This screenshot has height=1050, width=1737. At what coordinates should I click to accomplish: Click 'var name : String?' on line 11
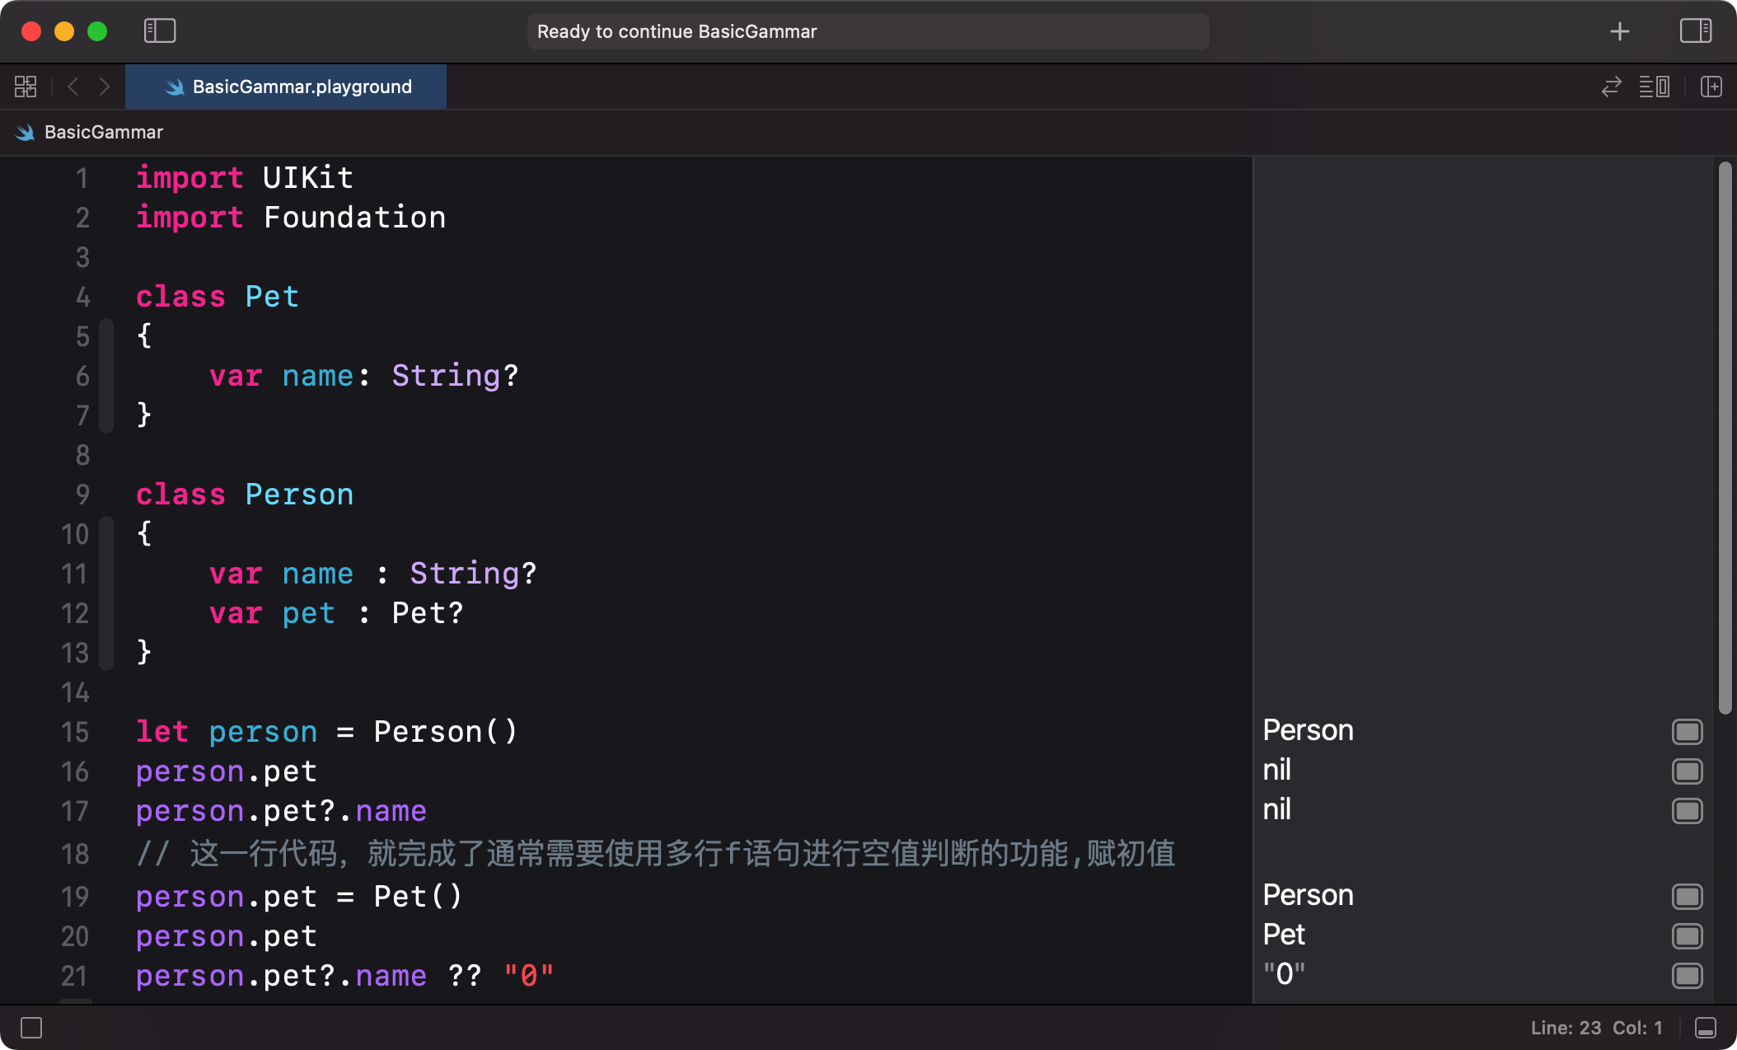click(372, 574)
